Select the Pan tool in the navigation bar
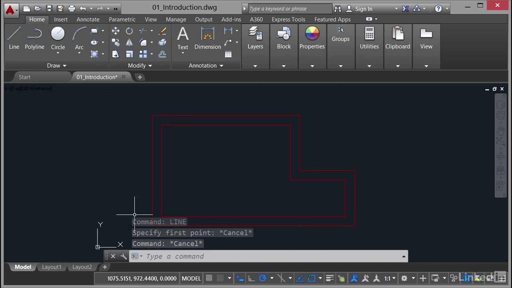The image size is (512, 288). pyautogui.click(x=501, y=131)
